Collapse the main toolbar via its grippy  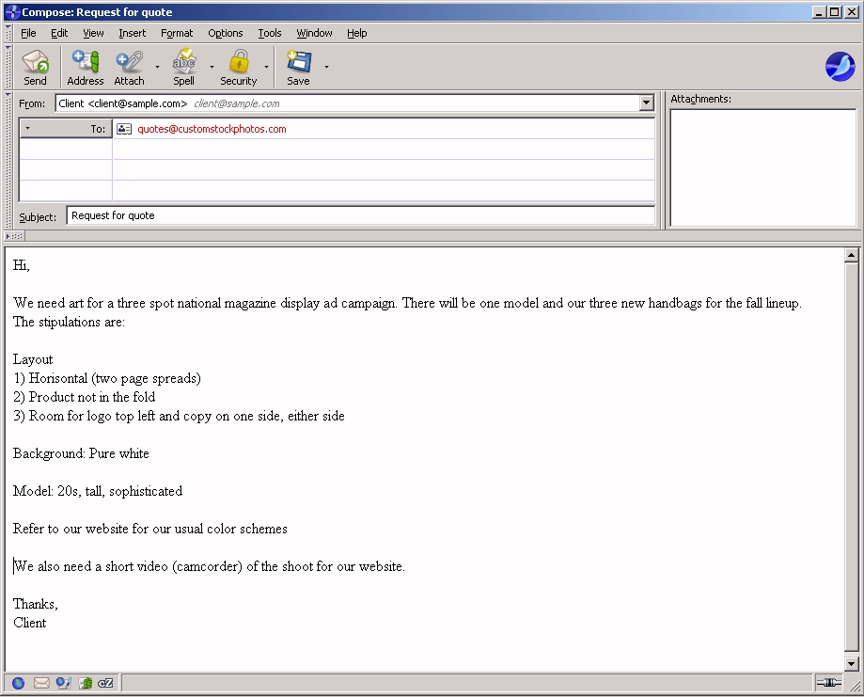pyautogui.click(x=8, y=67)
